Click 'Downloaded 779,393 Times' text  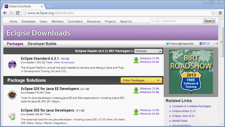click(x=35, y=93)
